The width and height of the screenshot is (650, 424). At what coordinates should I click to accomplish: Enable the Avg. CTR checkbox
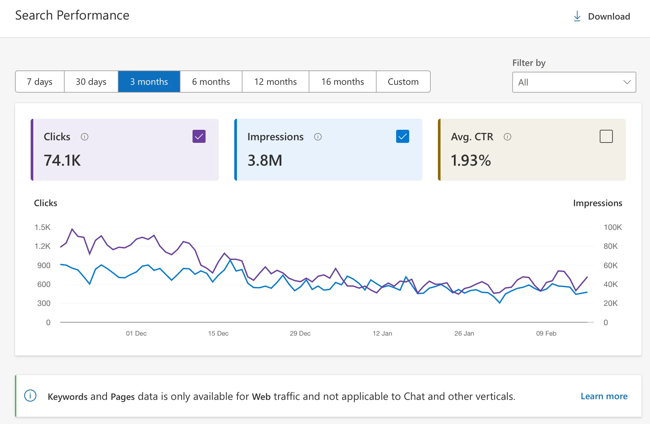(x=606, y=136)
